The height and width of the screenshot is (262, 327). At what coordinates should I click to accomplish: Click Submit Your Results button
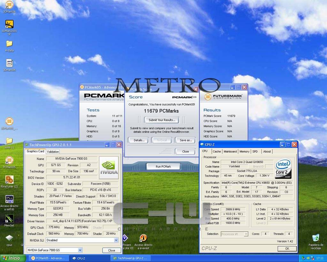click(x=162, y=120)
